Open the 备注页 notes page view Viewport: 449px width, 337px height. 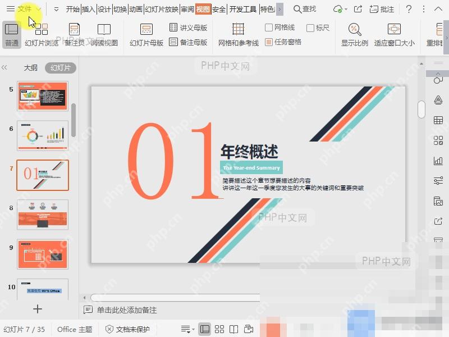75,35
